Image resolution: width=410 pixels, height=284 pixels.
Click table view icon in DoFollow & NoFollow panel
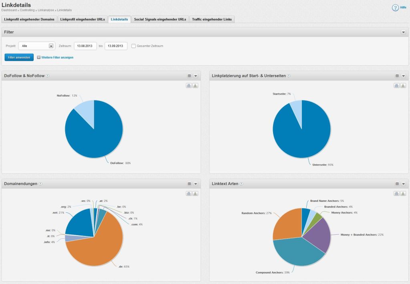tap(189, 76)
